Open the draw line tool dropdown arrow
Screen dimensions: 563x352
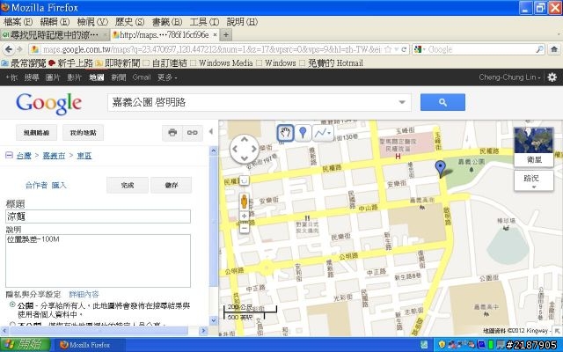(x=329, y=133)
